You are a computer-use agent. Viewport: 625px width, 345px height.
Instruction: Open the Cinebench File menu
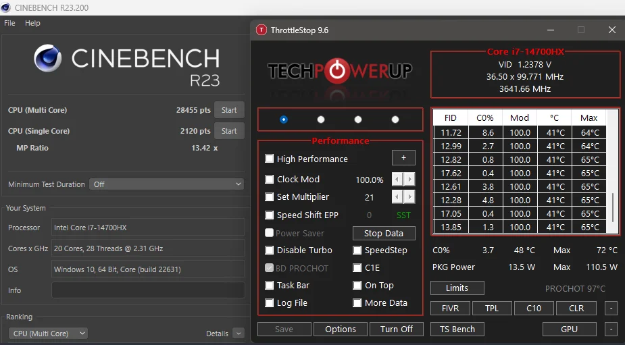pos(9,23)
